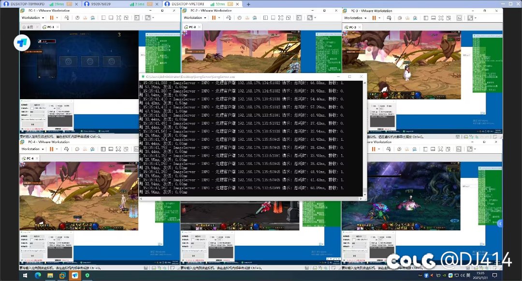Expand the power options arrow in PC-1 window
Screen dimensions: 522x281
[x=57, y=17]
